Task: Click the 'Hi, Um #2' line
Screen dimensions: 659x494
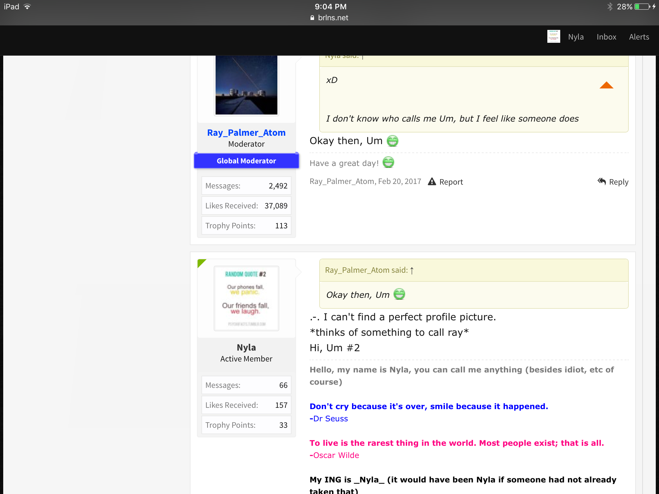Action: pos(335,348)
